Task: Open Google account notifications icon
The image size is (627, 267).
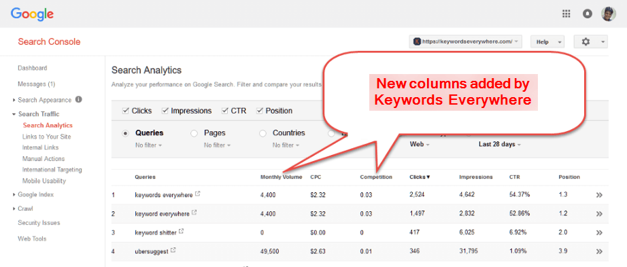Action: 588,14
